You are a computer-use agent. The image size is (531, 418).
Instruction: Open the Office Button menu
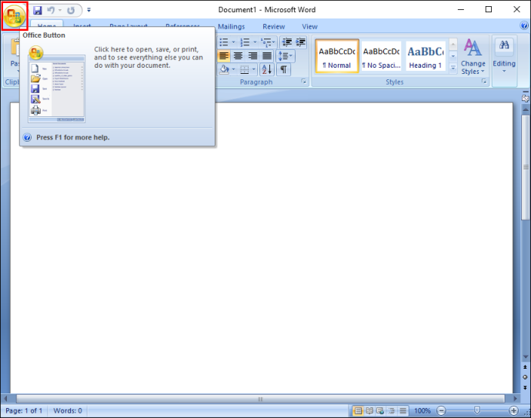[15, 15]
